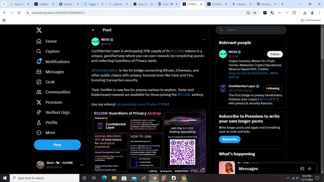Viewport: 324px width, 182px height.
Task: Switch to the Oasis AI browser tab
Action: click(69, 4)
